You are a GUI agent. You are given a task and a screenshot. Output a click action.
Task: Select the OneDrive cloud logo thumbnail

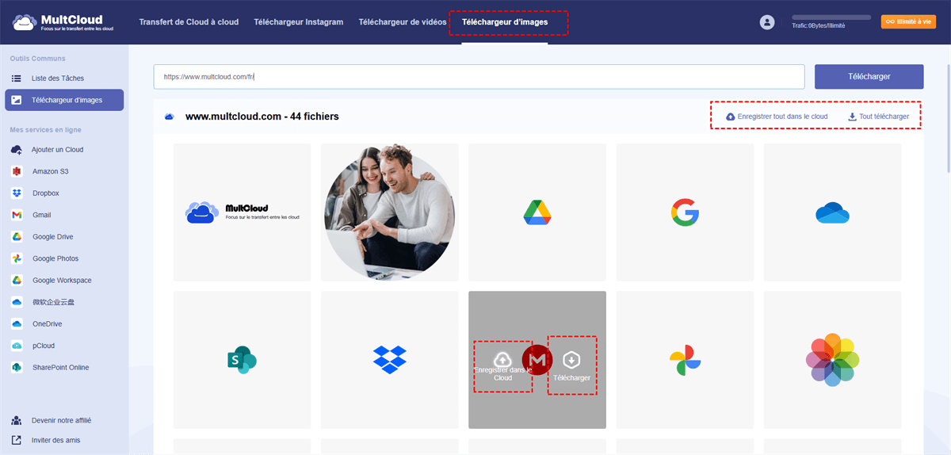(832, 212)
